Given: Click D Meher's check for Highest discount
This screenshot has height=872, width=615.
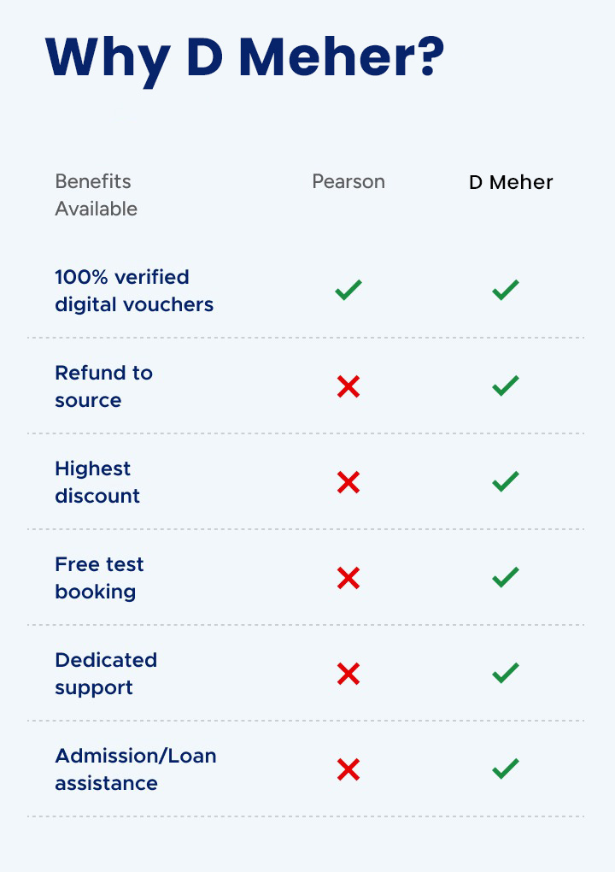Looking at the screenshot, I should 506,482.
